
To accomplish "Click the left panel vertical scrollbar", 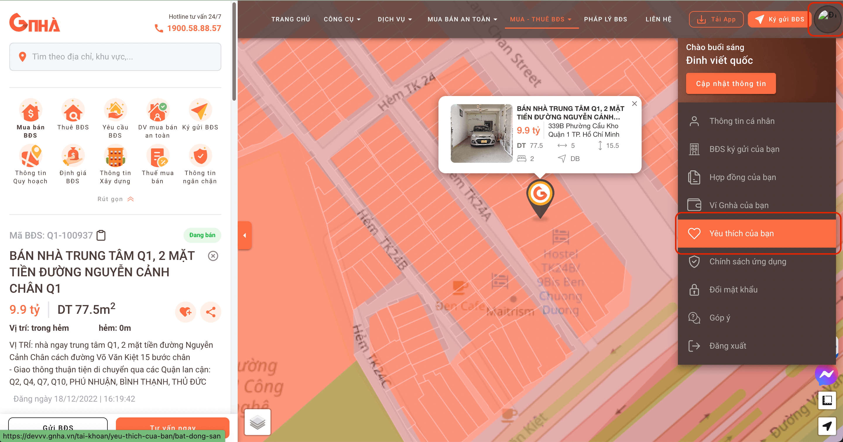I will [234, 52].
